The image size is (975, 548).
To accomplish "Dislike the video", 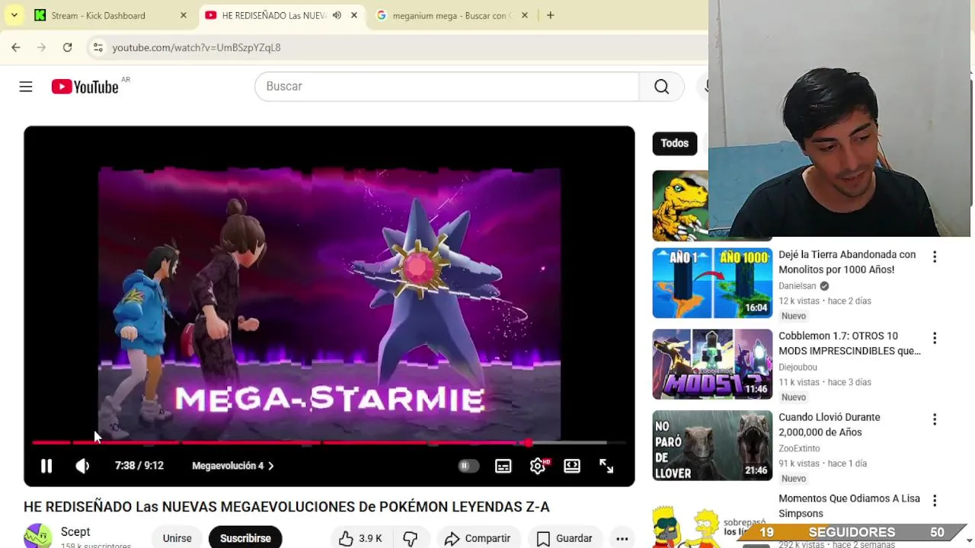I will click(411, 538).
